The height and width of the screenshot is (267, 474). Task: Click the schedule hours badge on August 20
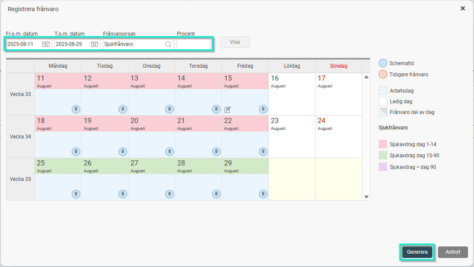[x=170, y=152]
